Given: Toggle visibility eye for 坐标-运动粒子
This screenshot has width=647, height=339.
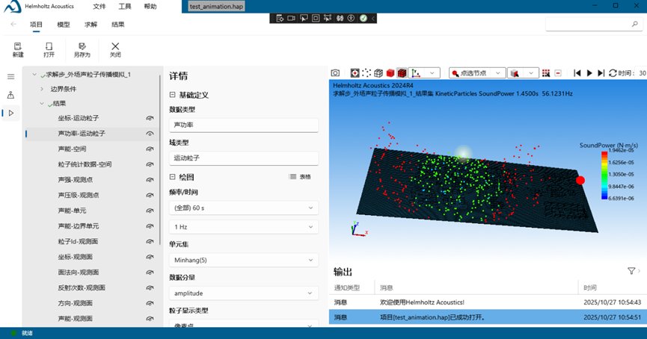Looking at the screenshot, I should pos(150,119).
